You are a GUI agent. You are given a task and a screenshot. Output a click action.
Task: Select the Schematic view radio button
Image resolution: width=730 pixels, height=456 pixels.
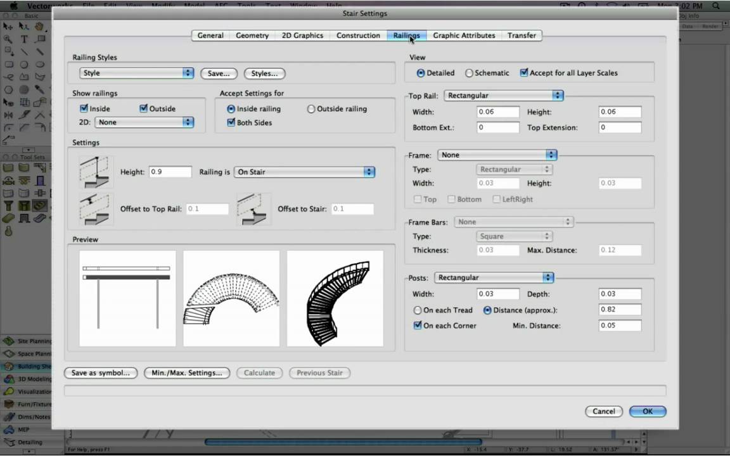[470, 73]
